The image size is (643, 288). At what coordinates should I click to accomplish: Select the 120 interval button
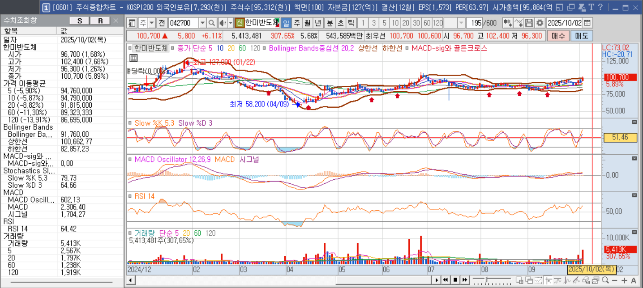(x=437, y=23)
